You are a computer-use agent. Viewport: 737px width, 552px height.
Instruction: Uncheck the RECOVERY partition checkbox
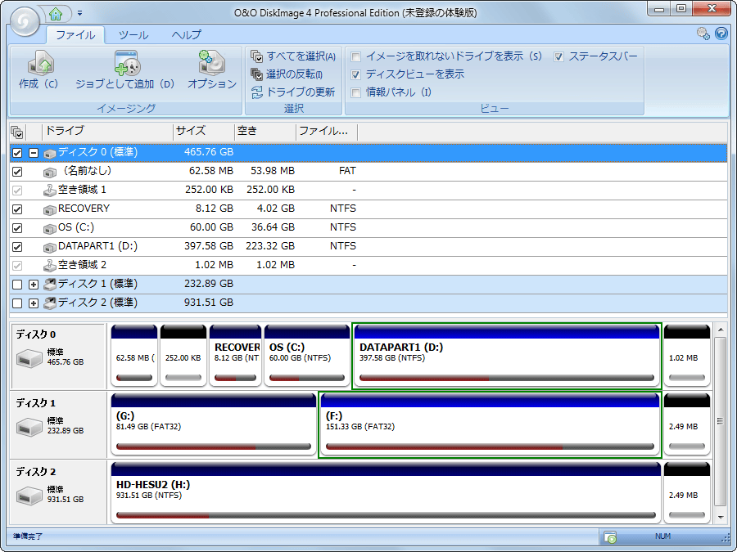pyautogui.click(x=17, y=209)
